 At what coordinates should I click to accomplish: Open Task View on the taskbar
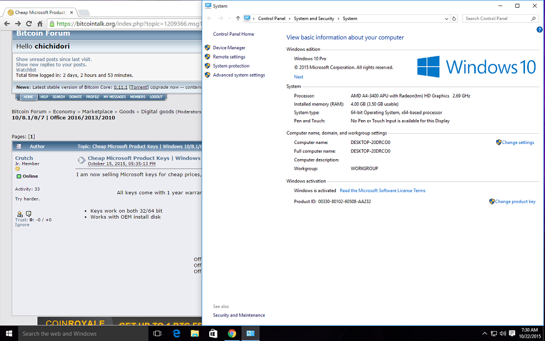[157, 333]
